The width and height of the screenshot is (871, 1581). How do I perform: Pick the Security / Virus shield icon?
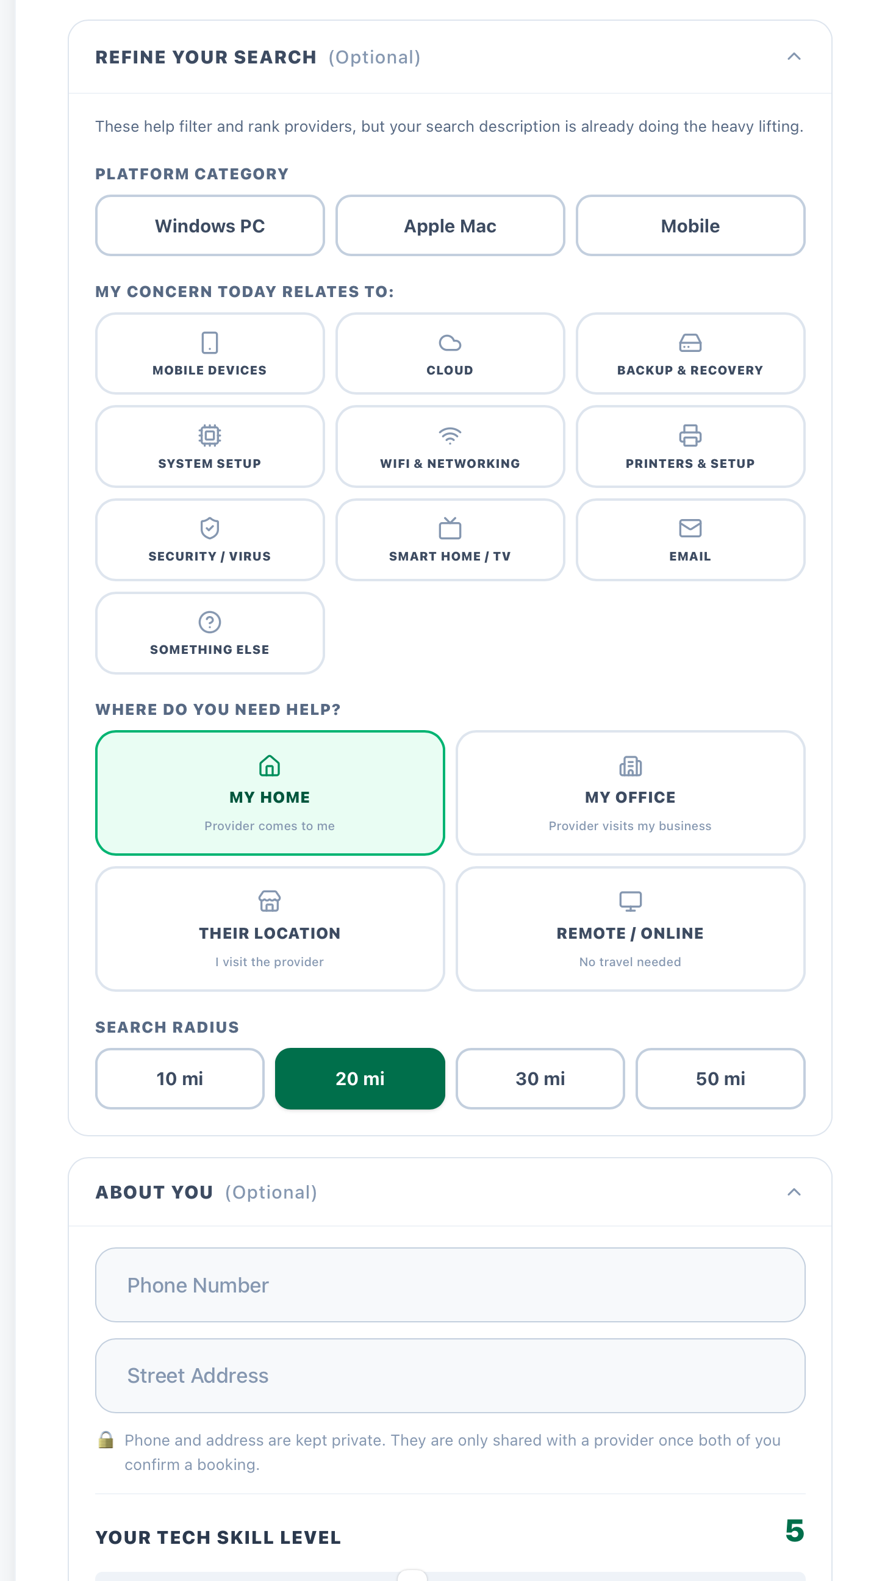coord(209,528)
